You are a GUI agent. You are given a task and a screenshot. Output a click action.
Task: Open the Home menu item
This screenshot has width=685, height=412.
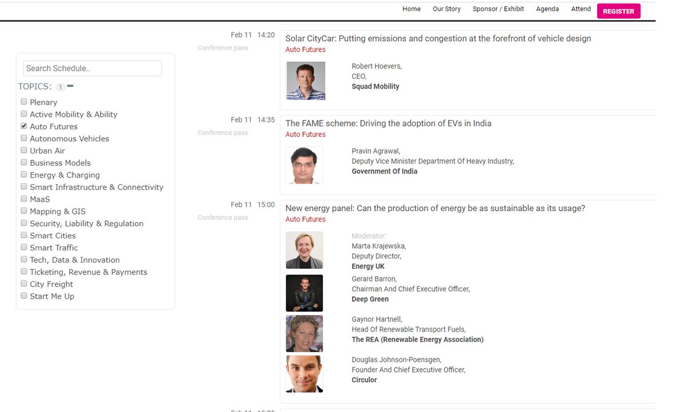tap(412, 9)
